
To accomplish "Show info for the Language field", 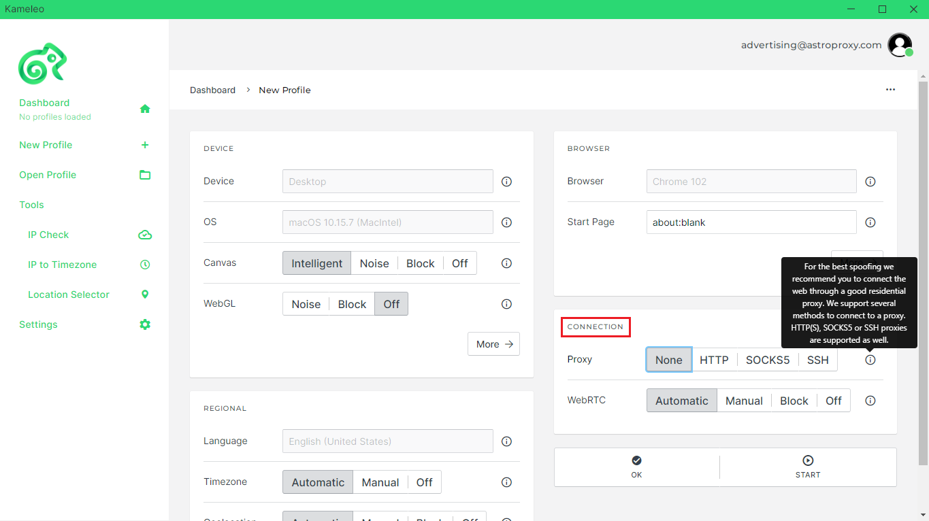I will pyautogui.click(x=506, y=441).
